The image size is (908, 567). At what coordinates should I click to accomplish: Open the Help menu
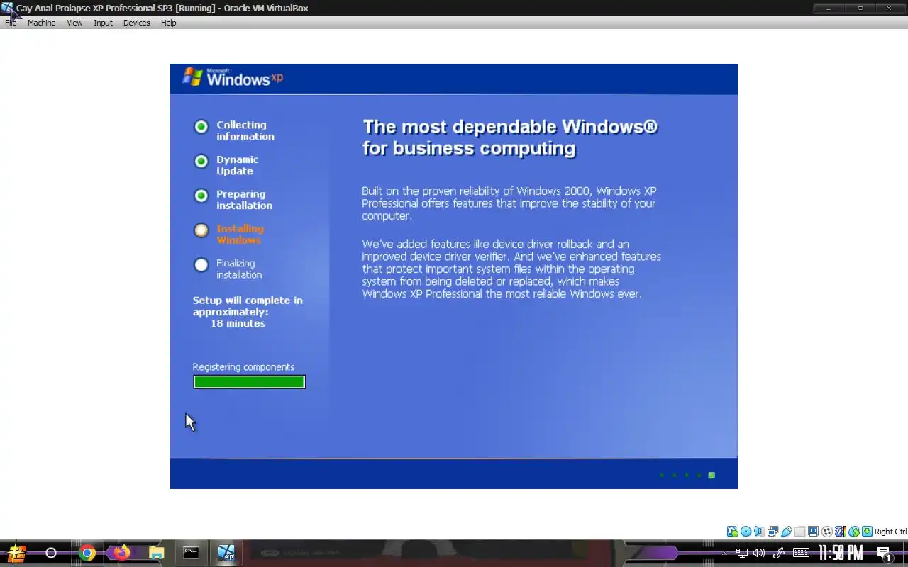pos(168,23)
